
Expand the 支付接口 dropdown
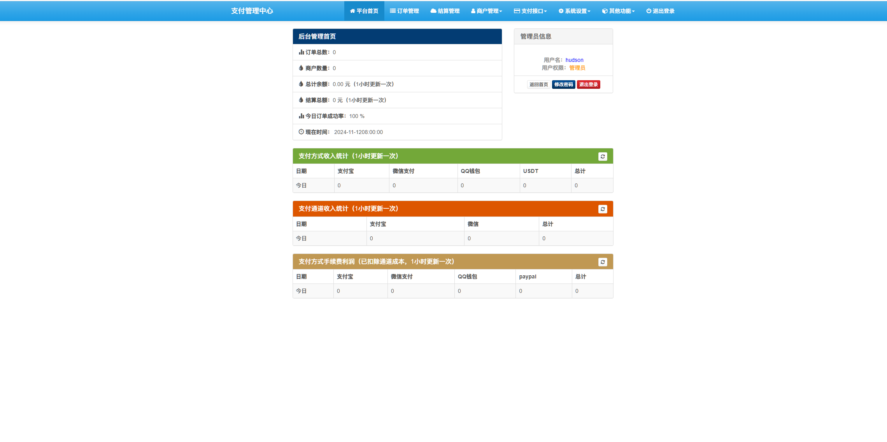pyautogui.click(x=531, y=11)
